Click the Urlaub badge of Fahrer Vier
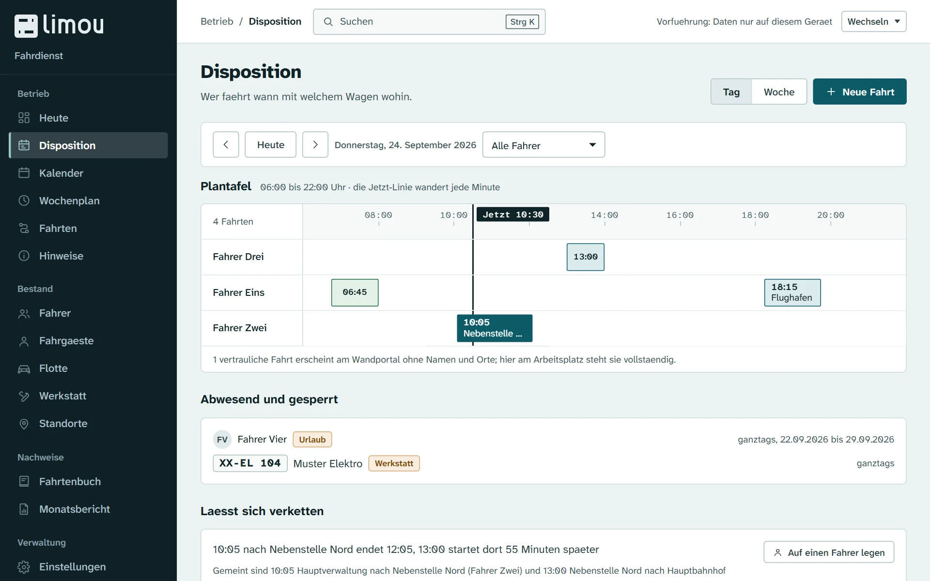This screenshot has height=581, width=930. click(312, 440)
